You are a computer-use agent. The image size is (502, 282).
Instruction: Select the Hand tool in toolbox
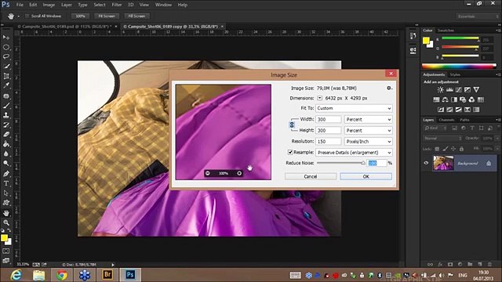[6, 213]
